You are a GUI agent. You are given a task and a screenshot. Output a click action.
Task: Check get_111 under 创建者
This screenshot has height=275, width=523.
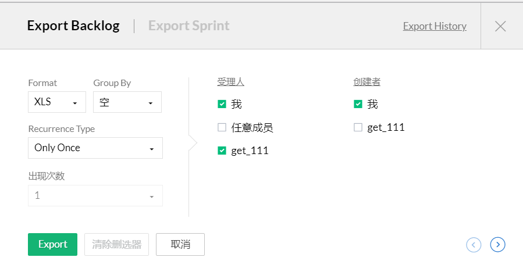pos(358,127)
